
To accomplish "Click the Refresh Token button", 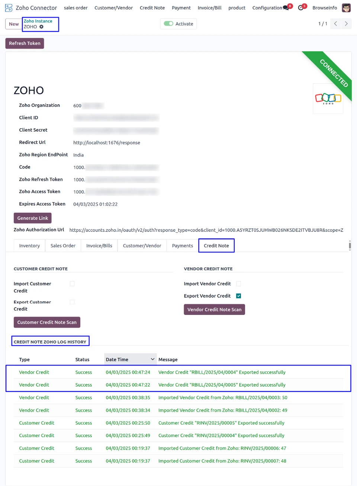I will pos(25,44).
